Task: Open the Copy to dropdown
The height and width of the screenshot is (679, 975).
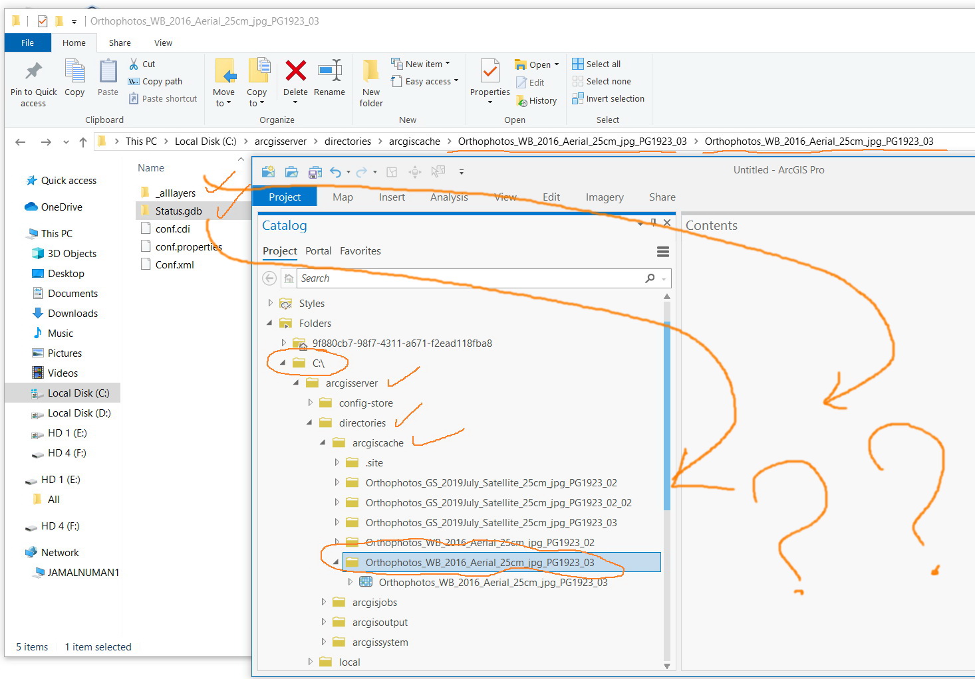Action: pyautogui.click(x=257, y=82)
